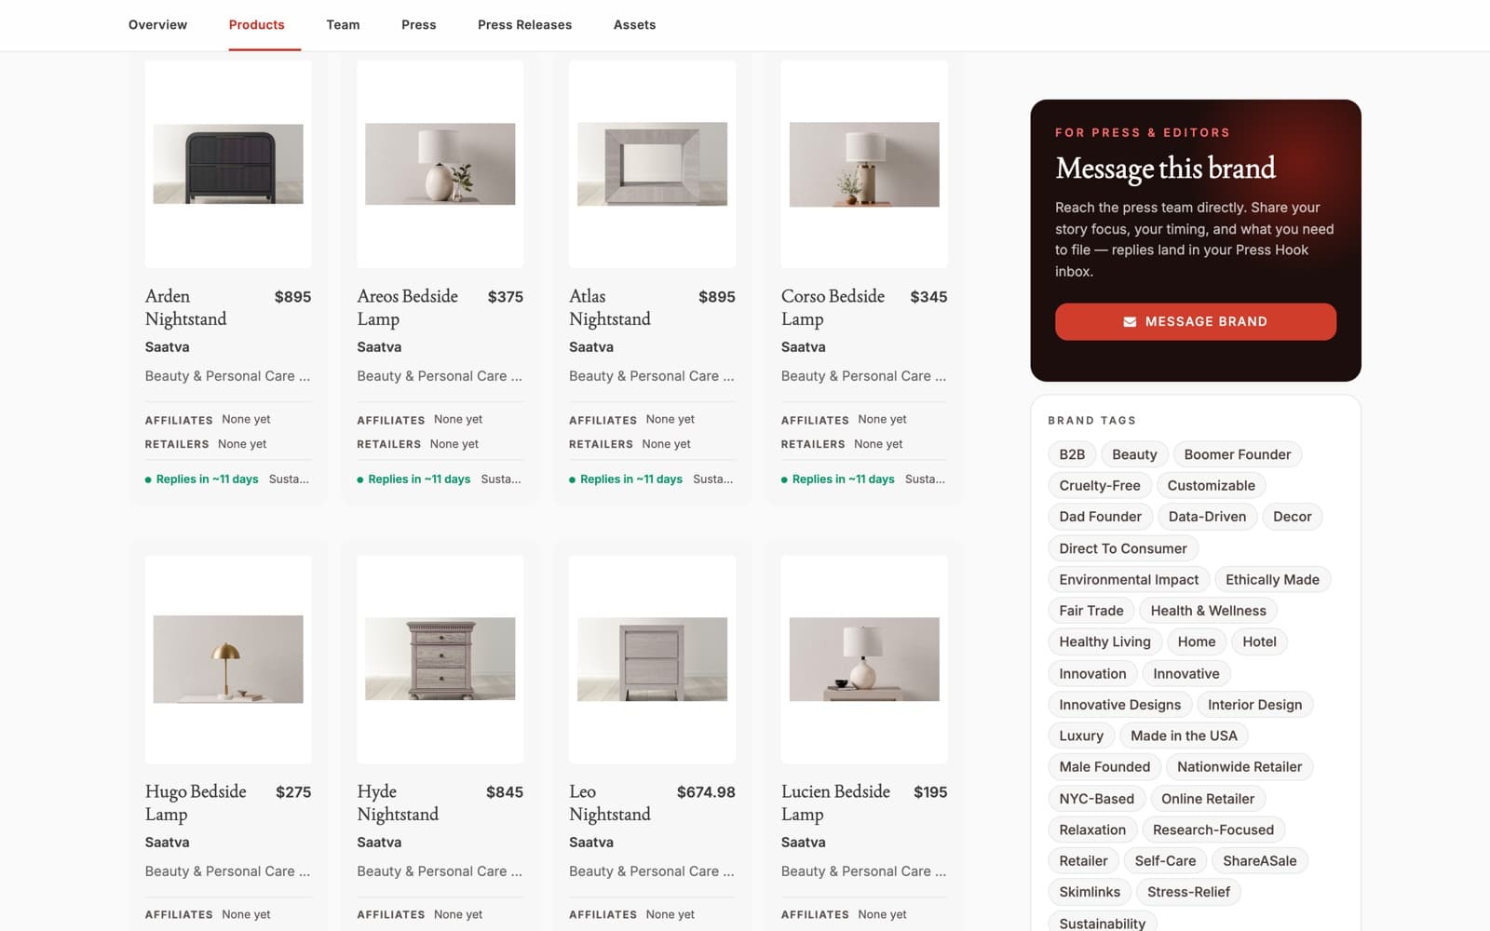Open the Hugo Bedside Lamp image
The image size is (1490, 931).
(x=228, y=659)
